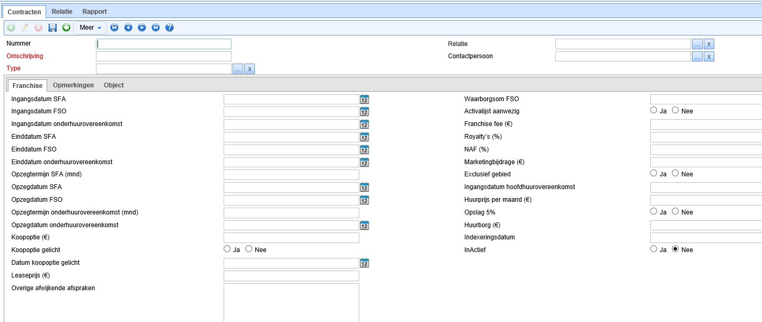Image resolution: width=762 pixels, height=322 pixels.
Task: Open calendar for Opzegdatum onderhuurovereenkomst
Action: pyautogui.click(x=365, y=226)
